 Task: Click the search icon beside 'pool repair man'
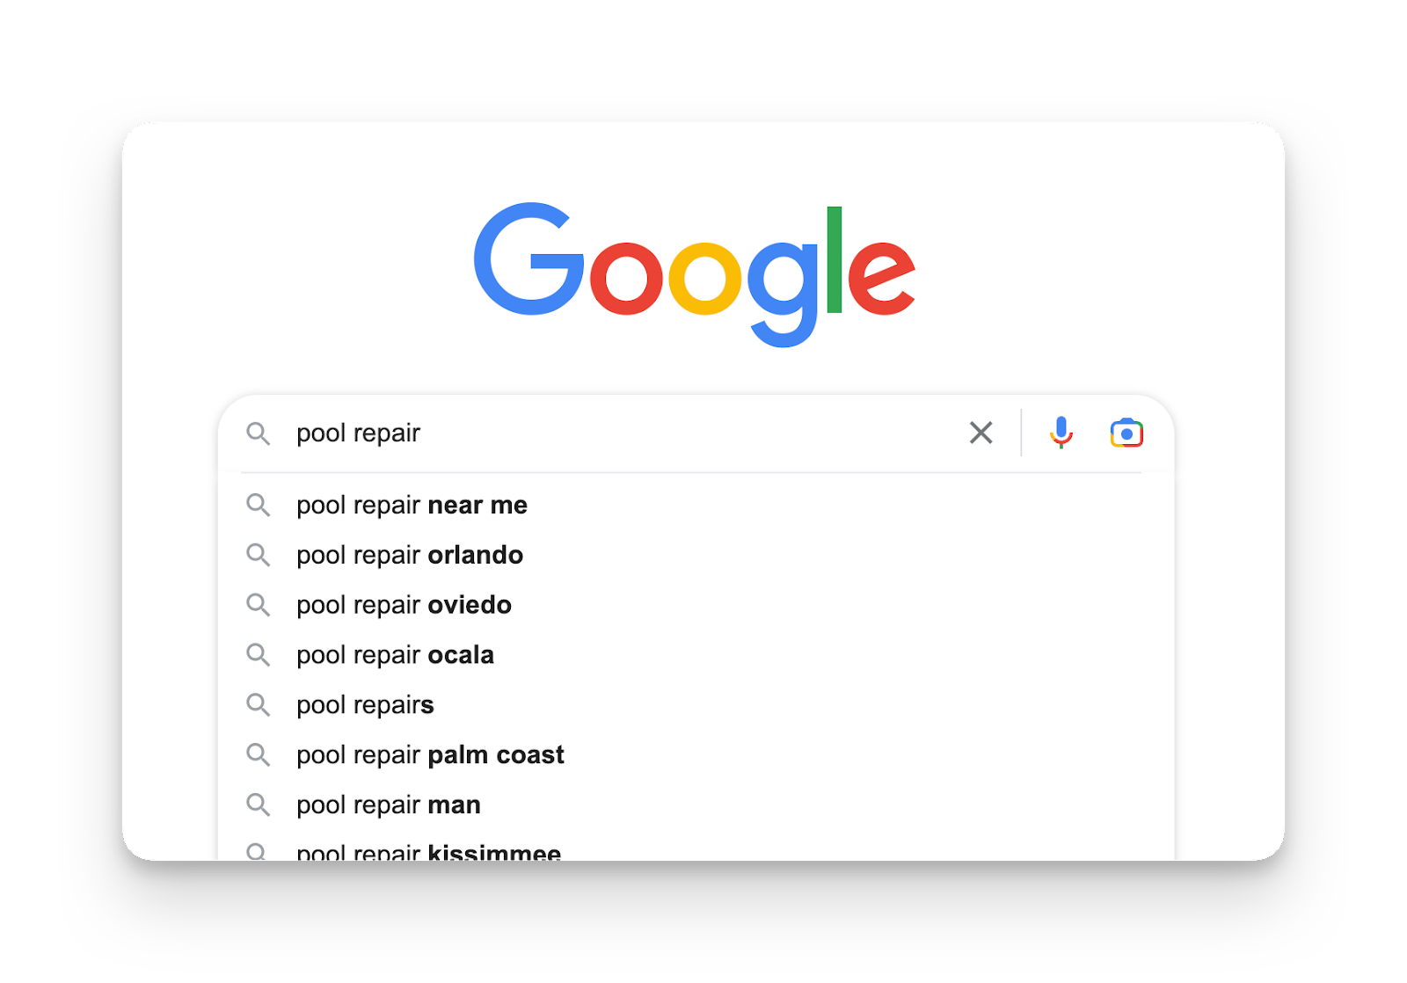[259, 805]
